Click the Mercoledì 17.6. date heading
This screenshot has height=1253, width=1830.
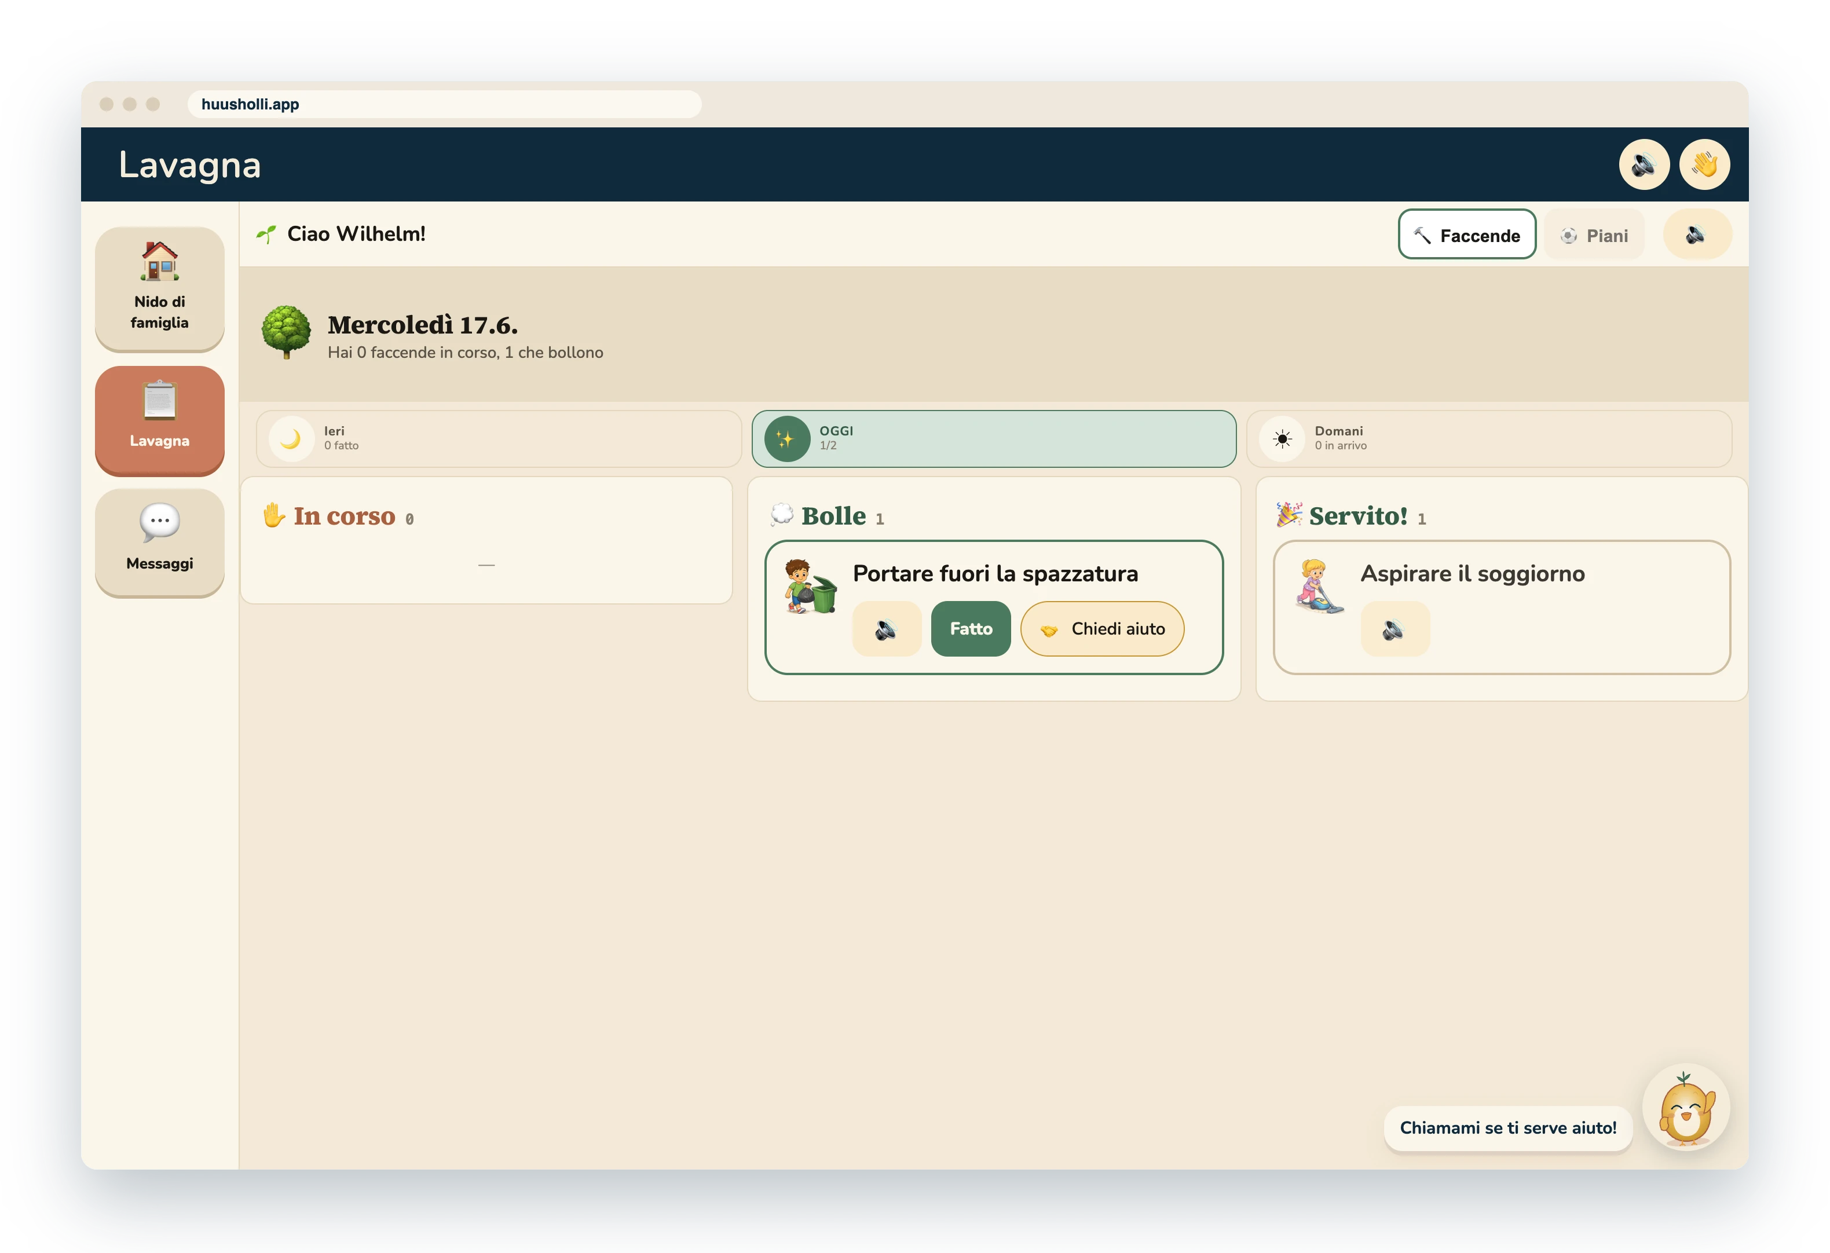pyautogui.click(x=423, y=324)
